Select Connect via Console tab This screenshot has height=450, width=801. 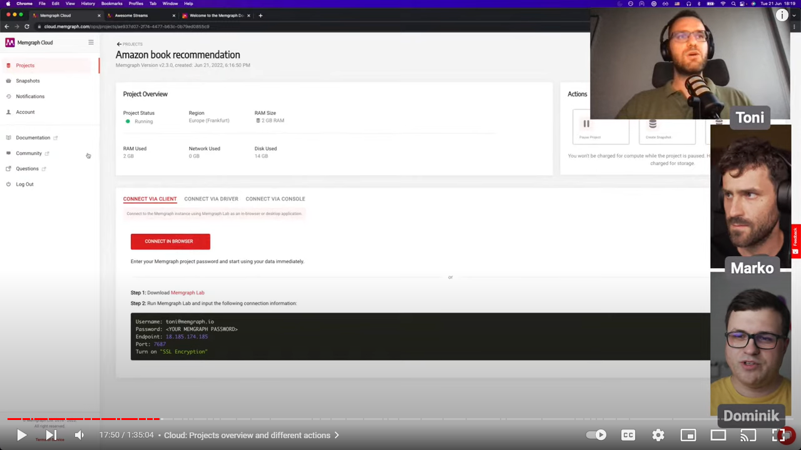pos(275,199)
